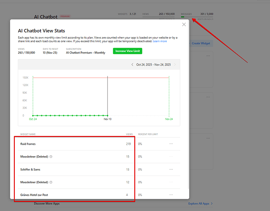270x211 pixels.
Task: Click the Discover More Apps heading
Action: pos(47,203)
